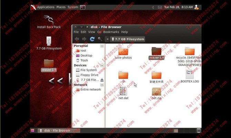The image size is (231, 138).
Task: Click the workspace switcher in the bottom panel
Action: (184, 131)
